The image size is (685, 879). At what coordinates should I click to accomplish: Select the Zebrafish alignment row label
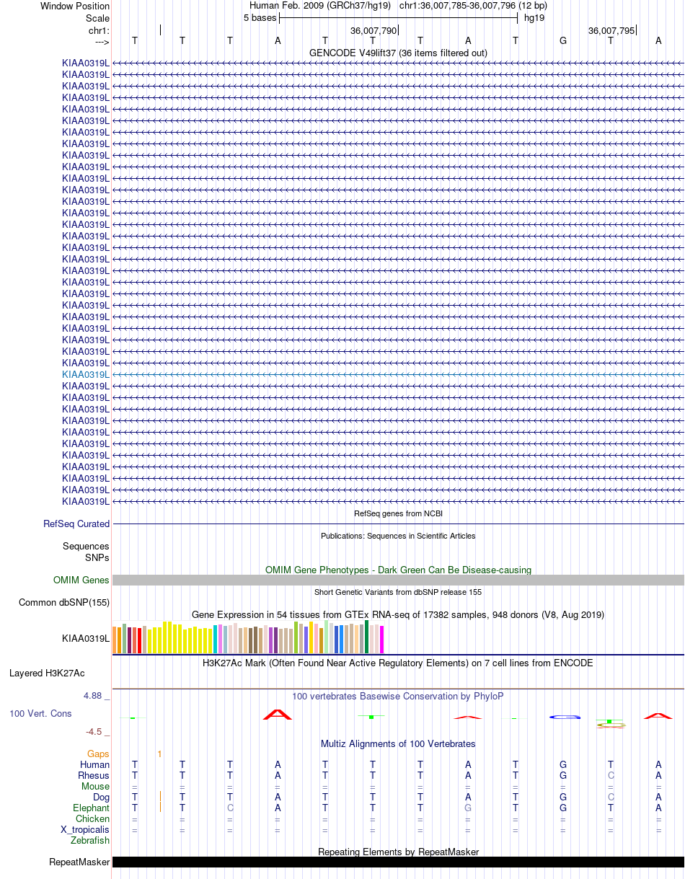tap(90, 841)
